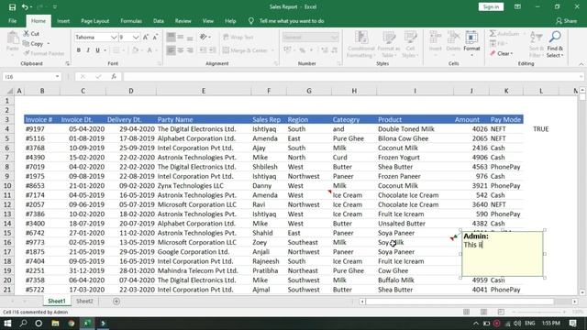Open the taskbar search magnifier
The height and width of the screenshot is (330, 587).
(23, 324)
